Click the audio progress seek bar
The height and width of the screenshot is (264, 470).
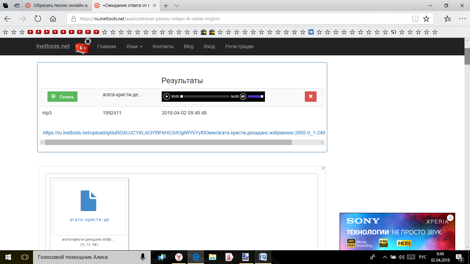pos(205,97)
